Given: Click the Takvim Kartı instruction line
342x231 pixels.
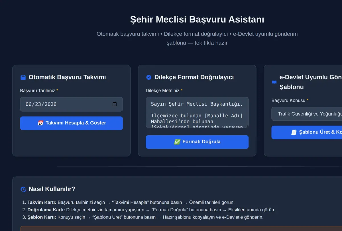Looking at the screenshot, I should pos(131,203).
